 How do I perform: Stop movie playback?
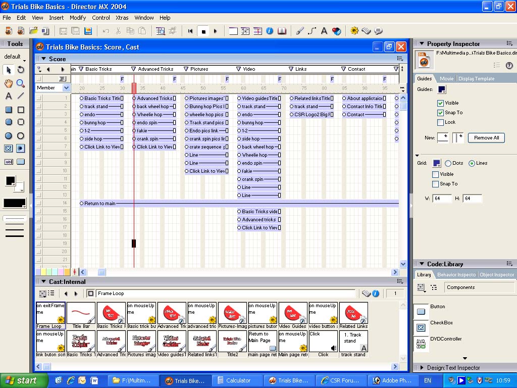(203, 31)
